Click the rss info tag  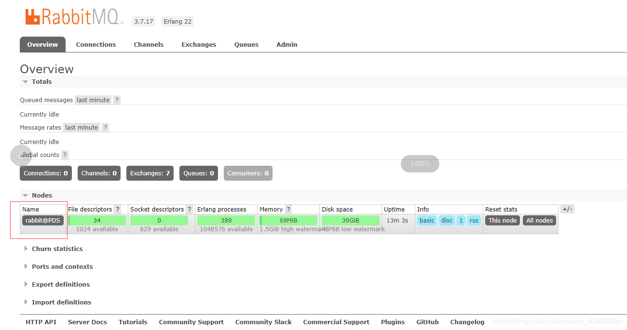[474, 221]
